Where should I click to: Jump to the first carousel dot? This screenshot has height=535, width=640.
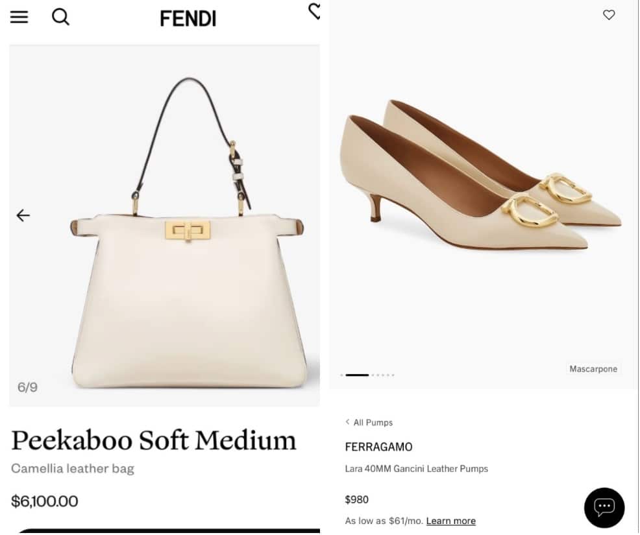pos(341,375)
